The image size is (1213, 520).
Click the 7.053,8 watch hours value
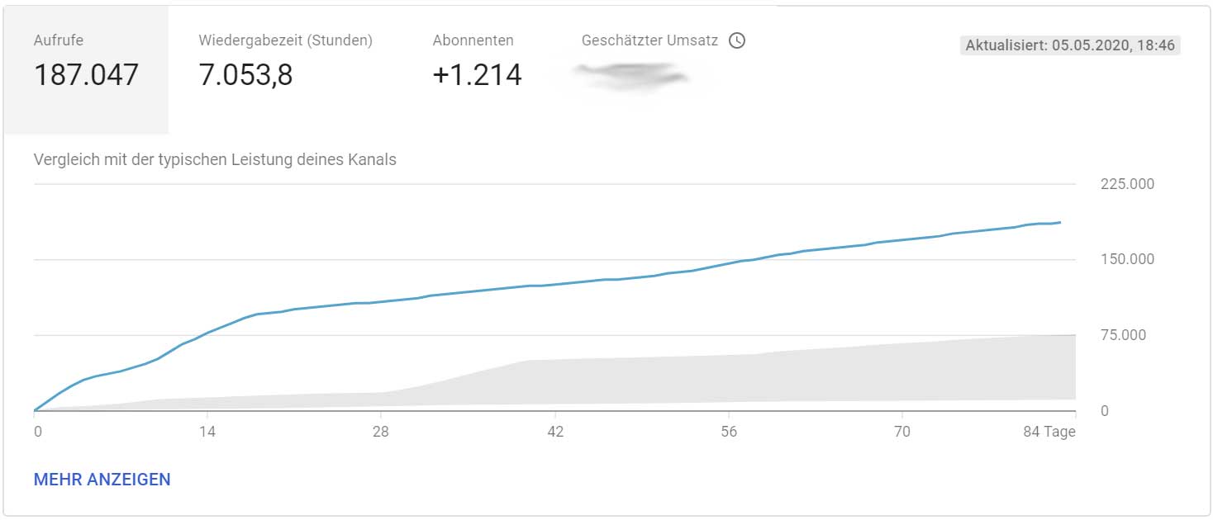click(245, 75)
